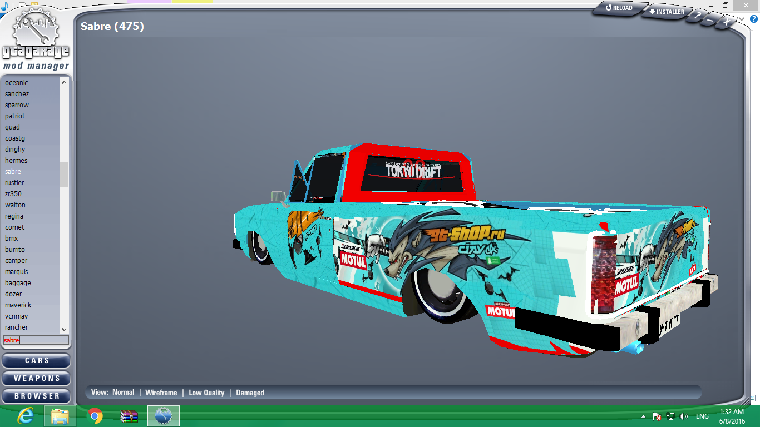Click the music note icon in background window
Viewport: 760px width, 427px height.
pos(4,6)
